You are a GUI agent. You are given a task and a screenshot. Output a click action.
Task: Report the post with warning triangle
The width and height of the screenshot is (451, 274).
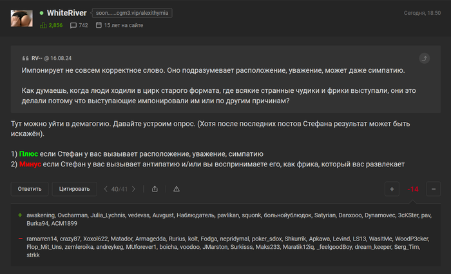(x=177, y=189)
